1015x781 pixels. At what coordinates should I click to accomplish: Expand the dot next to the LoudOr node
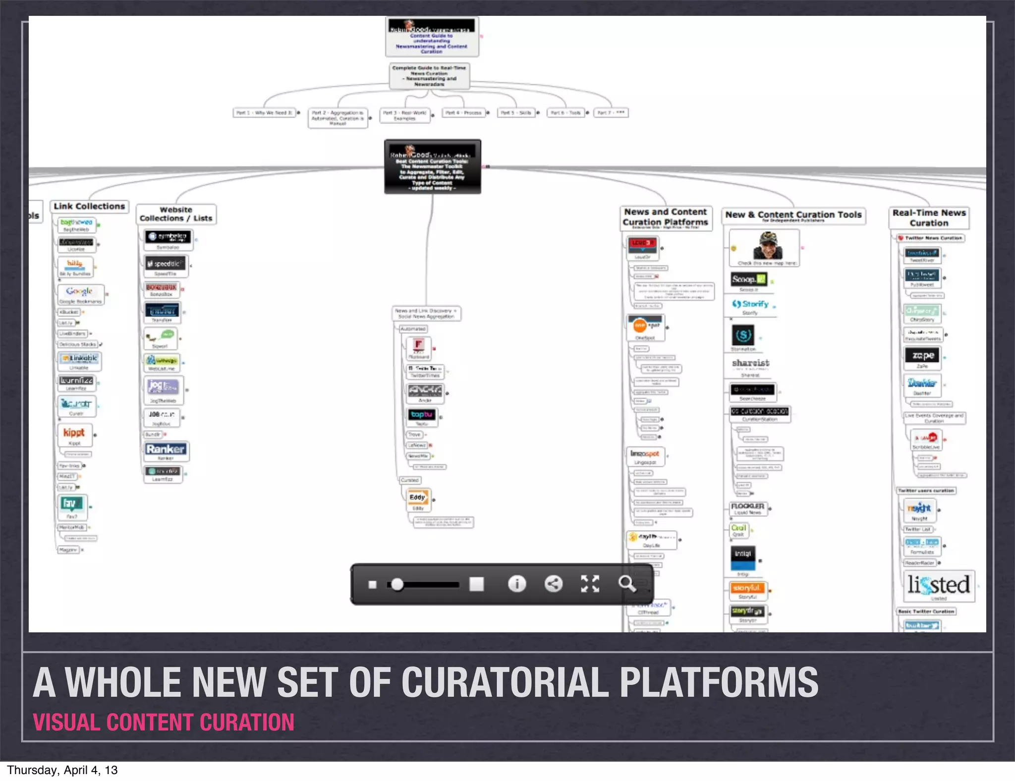pos(662,248)
